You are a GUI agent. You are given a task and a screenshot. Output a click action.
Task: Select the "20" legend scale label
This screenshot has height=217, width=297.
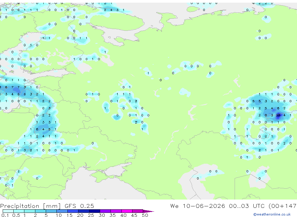pos(80,215)
